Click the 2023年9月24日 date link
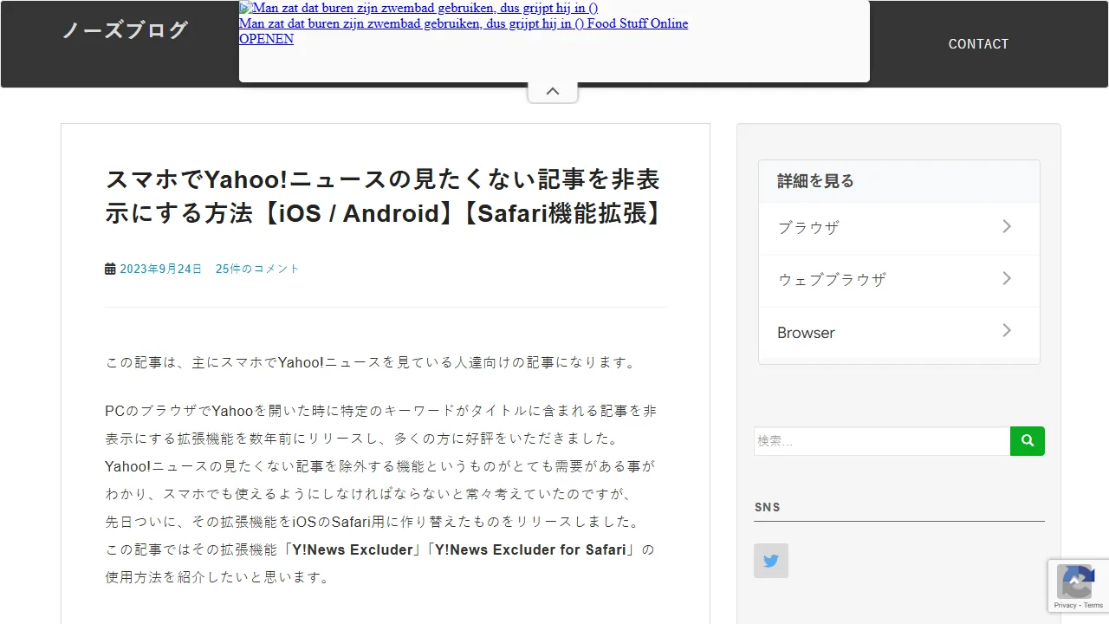 pyautogui.click(x=160, y=268)
